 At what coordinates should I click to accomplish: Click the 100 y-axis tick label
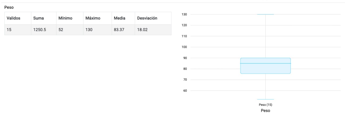pyautogui.click(x=184, y=47)
